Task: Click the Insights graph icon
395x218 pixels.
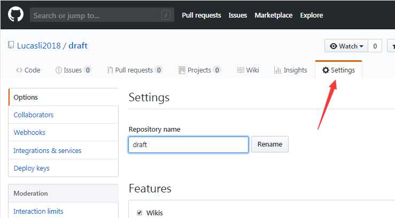Action: click(277, 70)
